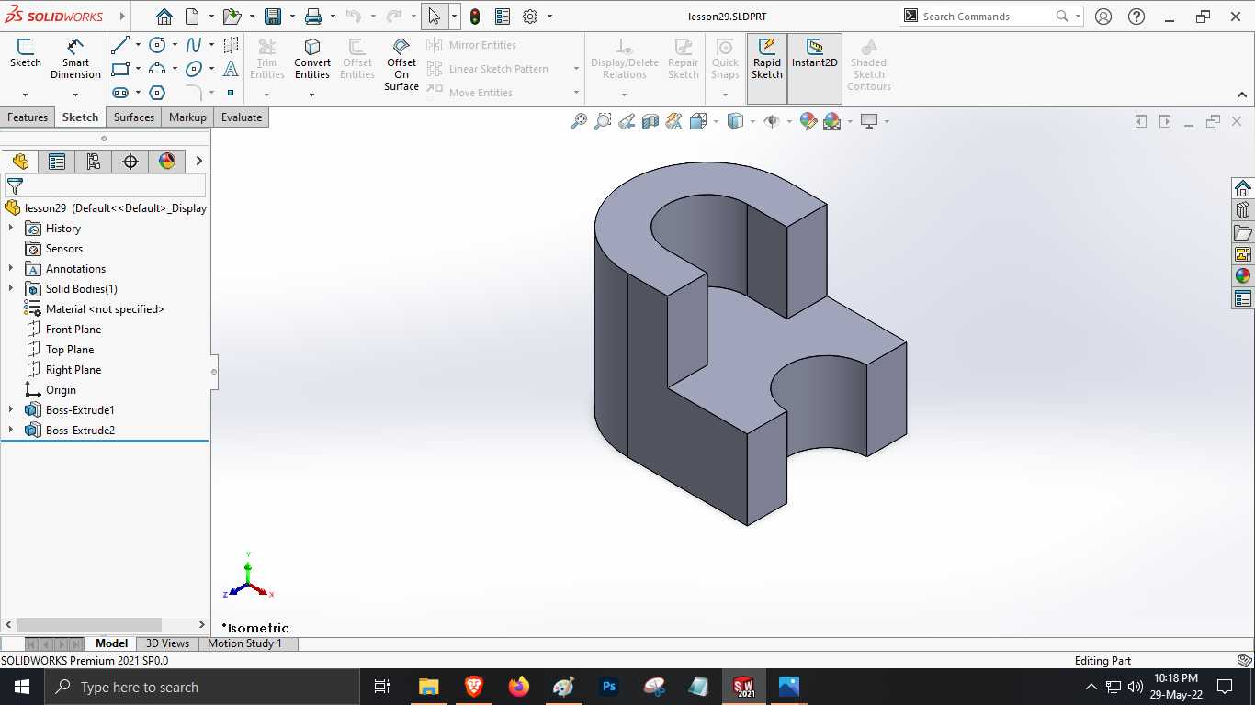Viewport: 1255px width, 716px height.
Task: Open Convert Entities dropdown arrow
Action: pos(312,95)
